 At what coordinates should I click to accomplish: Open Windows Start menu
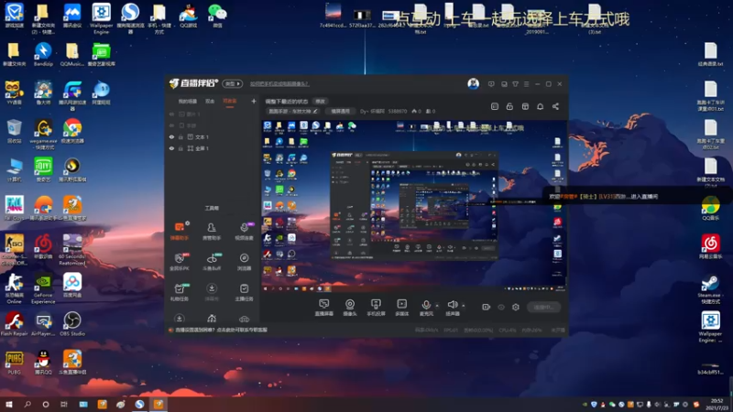tap(9, 404)
